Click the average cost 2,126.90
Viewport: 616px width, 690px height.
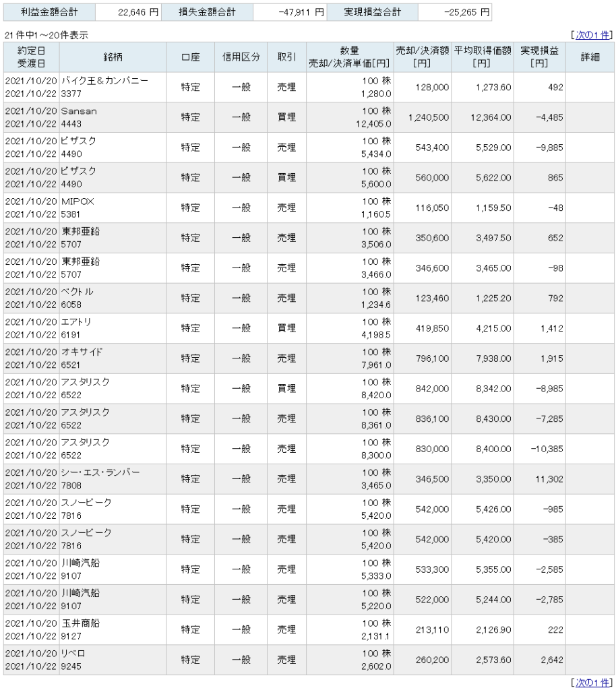493,630
